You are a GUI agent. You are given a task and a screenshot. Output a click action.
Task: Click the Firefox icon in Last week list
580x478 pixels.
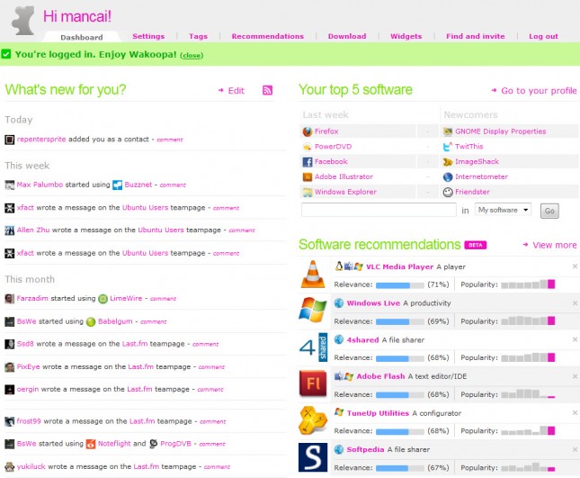coord(307,131)
